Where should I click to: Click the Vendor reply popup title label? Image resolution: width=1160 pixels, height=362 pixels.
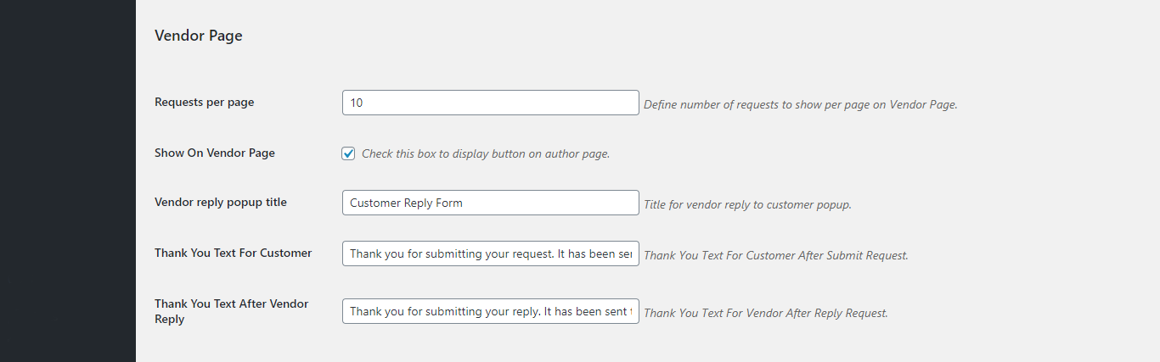(221, 202)
